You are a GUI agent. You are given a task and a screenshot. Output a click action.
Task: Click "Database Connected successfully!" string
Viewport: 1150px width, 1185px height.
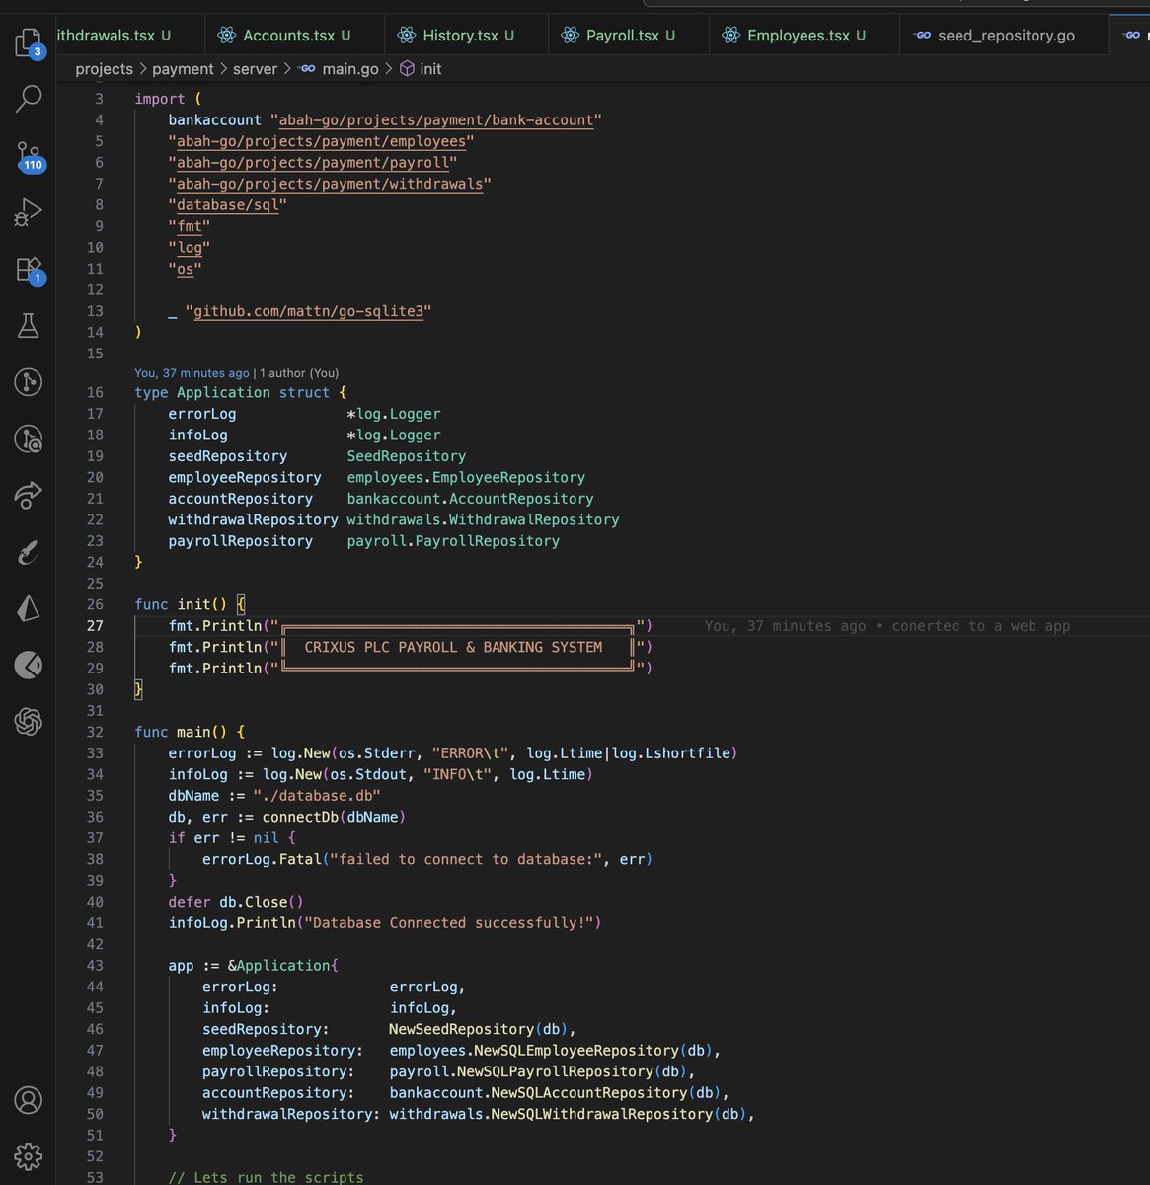449,923
